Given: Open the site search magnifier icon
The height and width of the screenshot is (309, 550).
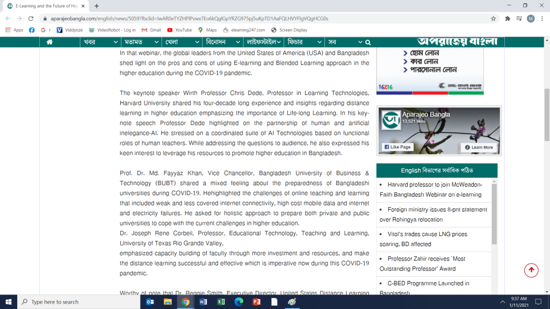Looking at the screenshot, I should click(x=368, y=42).
